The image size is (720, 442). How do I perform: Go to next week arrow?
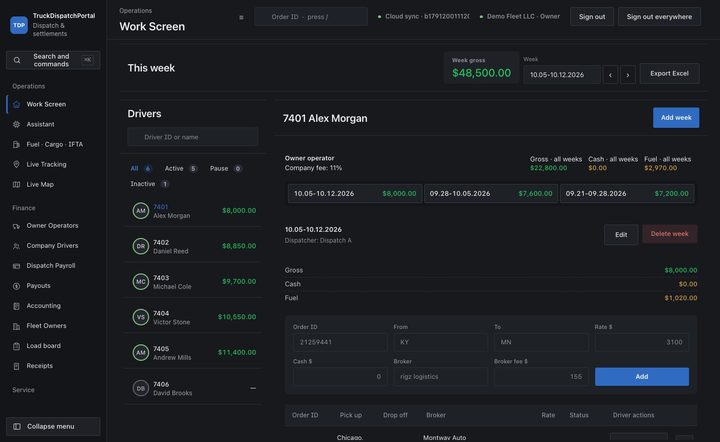tap(628, 75)
